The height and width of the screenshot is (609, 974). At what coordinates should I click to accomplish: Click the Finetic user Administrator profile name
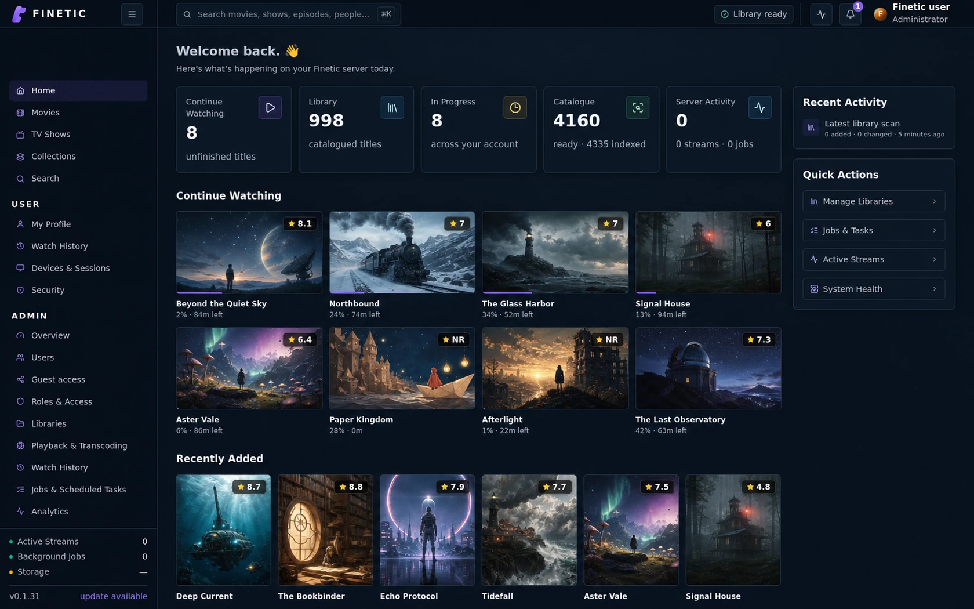921,13
